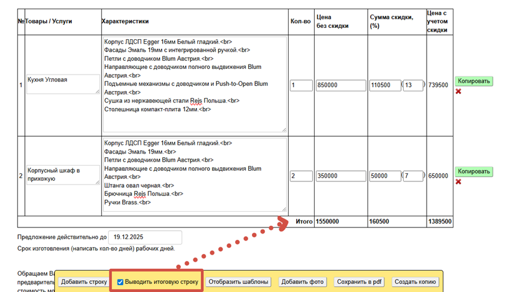Click the characteristics text area of row 2
515x292 pixels.
tap(194, 175)
